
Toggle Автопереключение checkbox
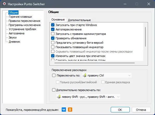pyautogui.click(x=53, y=29)
